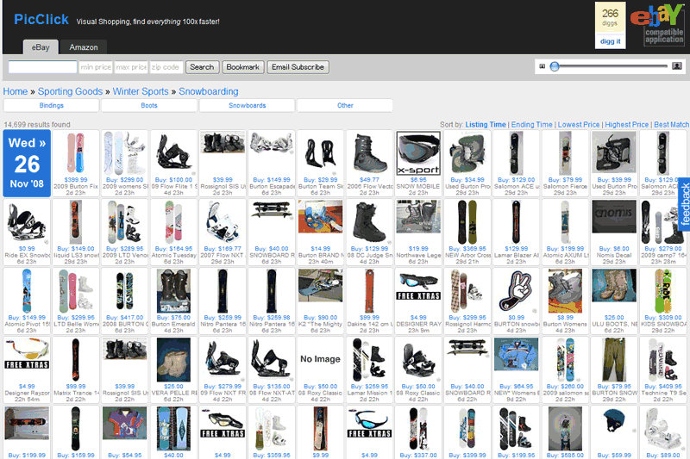
Task: Click the small-thumbnails icon left of the slider
Action: (543, 66)
